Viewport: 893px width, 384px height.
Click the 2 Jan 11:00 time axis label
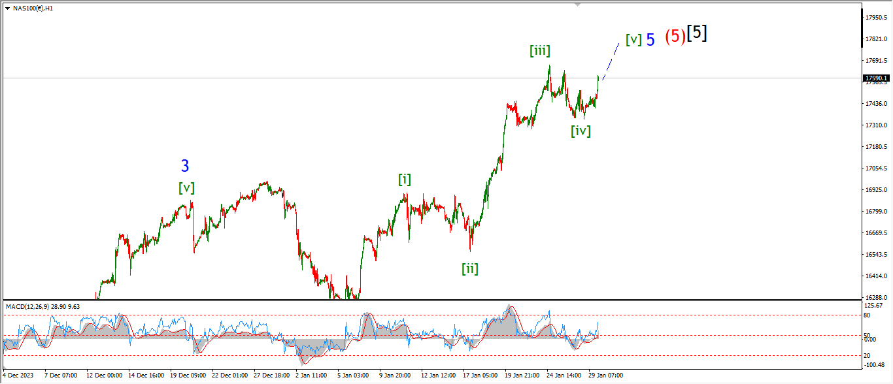pyautogui.click(x=311, y=376)
